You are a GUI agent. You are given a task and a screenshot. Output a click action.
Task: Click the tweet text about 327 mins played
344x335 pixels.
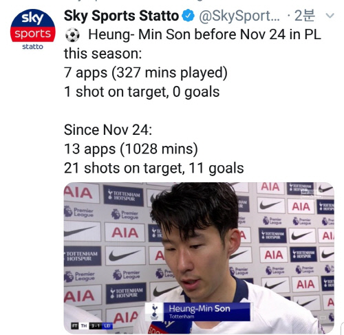(x=145, y=73)
